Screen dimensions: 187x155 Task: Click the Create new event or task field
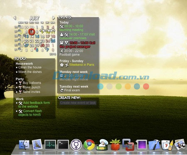click(78, 103)
